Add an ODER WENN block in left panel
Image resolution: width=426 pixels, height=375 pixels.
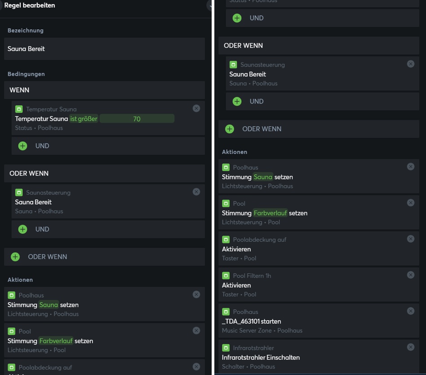15,257
